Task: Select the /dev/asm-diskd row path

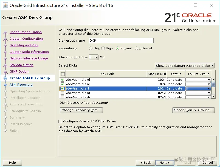Action: pyautogui.click(x=78, y=80)
